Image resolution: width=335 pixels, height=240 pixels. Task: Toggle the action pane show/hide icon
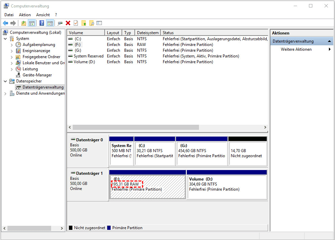click(x=50, y=23)
